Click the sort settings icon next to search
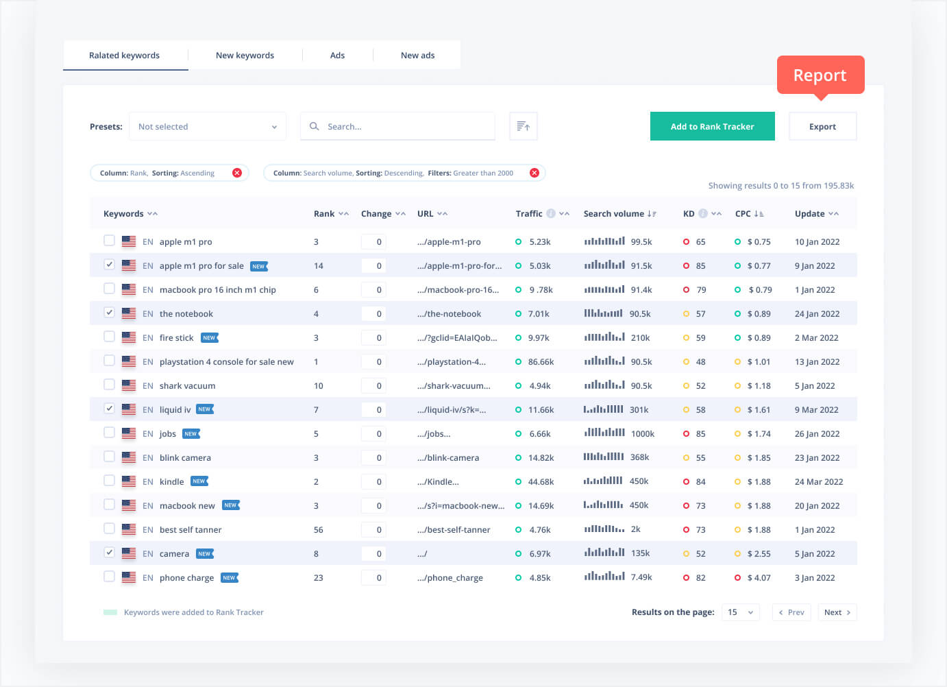This screenshot has width=947, height=687. (524, 126)
